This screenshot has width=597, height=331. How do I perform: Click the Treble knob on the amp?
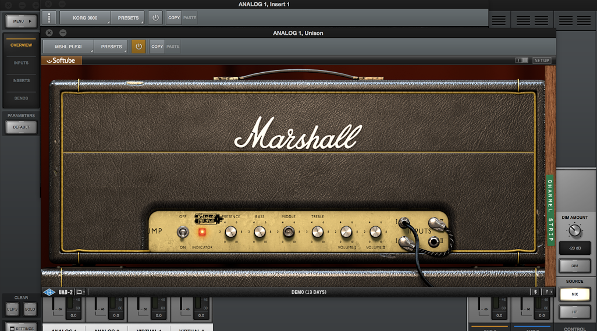click(318, 232)
